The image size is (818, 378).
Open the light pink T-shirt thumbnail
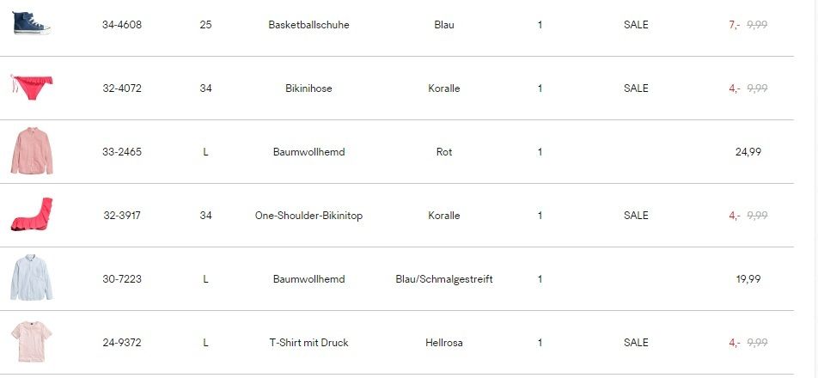coord(31,342)
